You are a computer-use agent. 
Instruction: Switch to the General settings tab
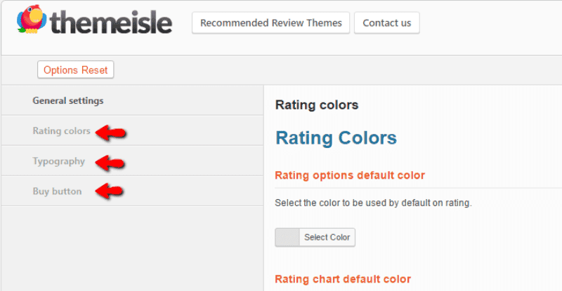tap(68, 101)
